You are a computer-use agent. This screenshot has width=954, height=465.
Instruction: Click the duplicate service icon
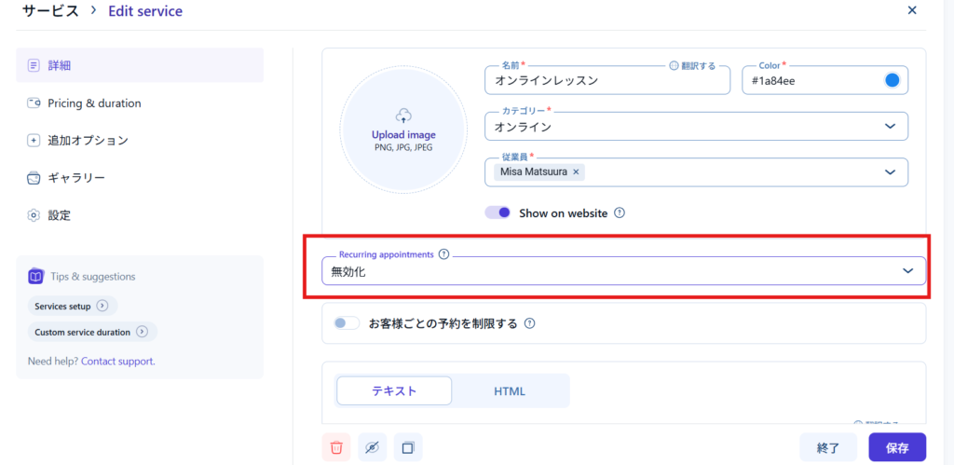[408, 447]
